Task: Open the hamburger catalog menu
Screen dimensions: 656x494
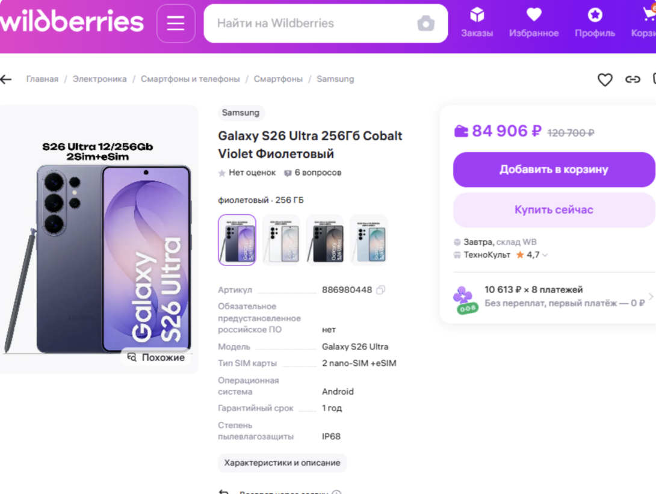Action: [176, 23]
